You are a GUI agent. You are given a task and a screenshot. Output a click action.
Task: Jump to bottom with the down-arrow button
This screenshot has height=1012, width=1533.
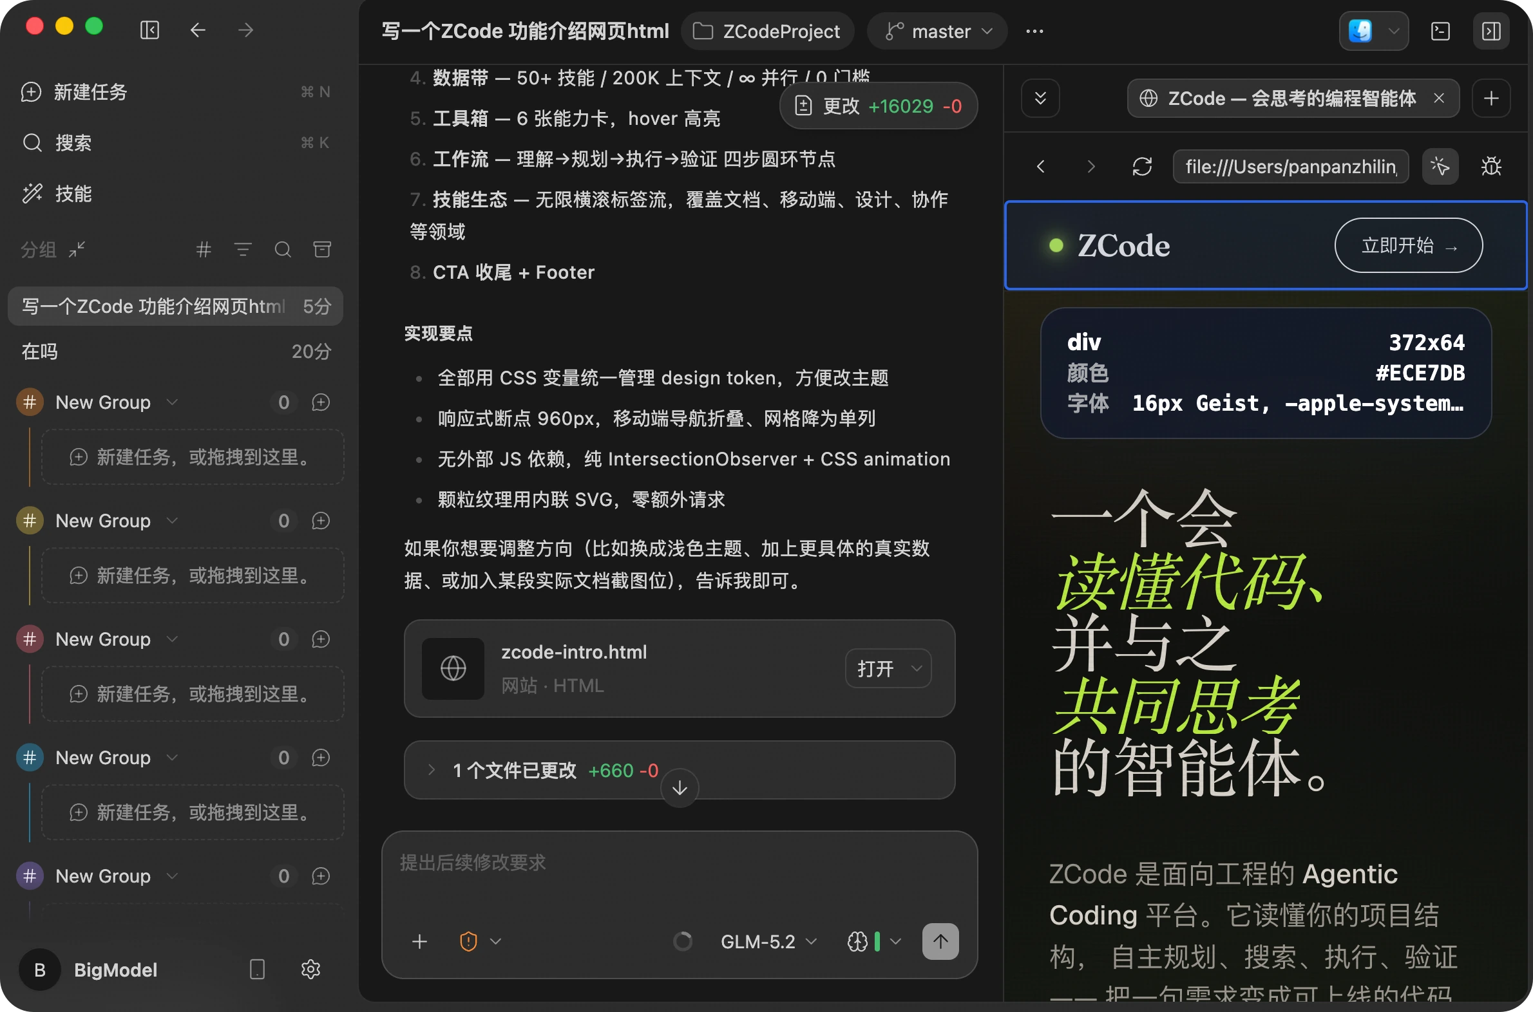680,788
